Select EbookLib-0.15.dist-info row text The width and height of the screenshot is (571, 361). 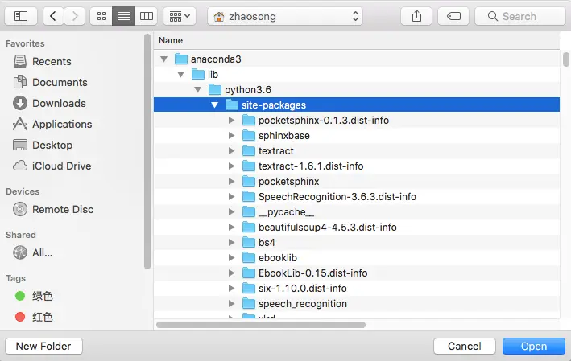pos(312,273)
